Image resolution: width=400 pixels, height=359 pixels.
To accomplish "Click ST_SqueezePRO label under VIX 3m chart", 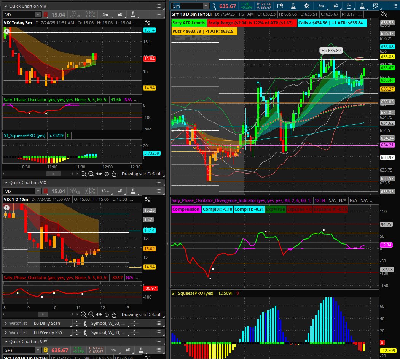I will [24, 135].
